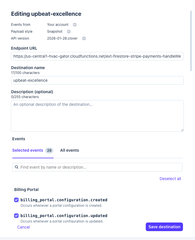Switch to the All events tab

[x=70, y=150]
